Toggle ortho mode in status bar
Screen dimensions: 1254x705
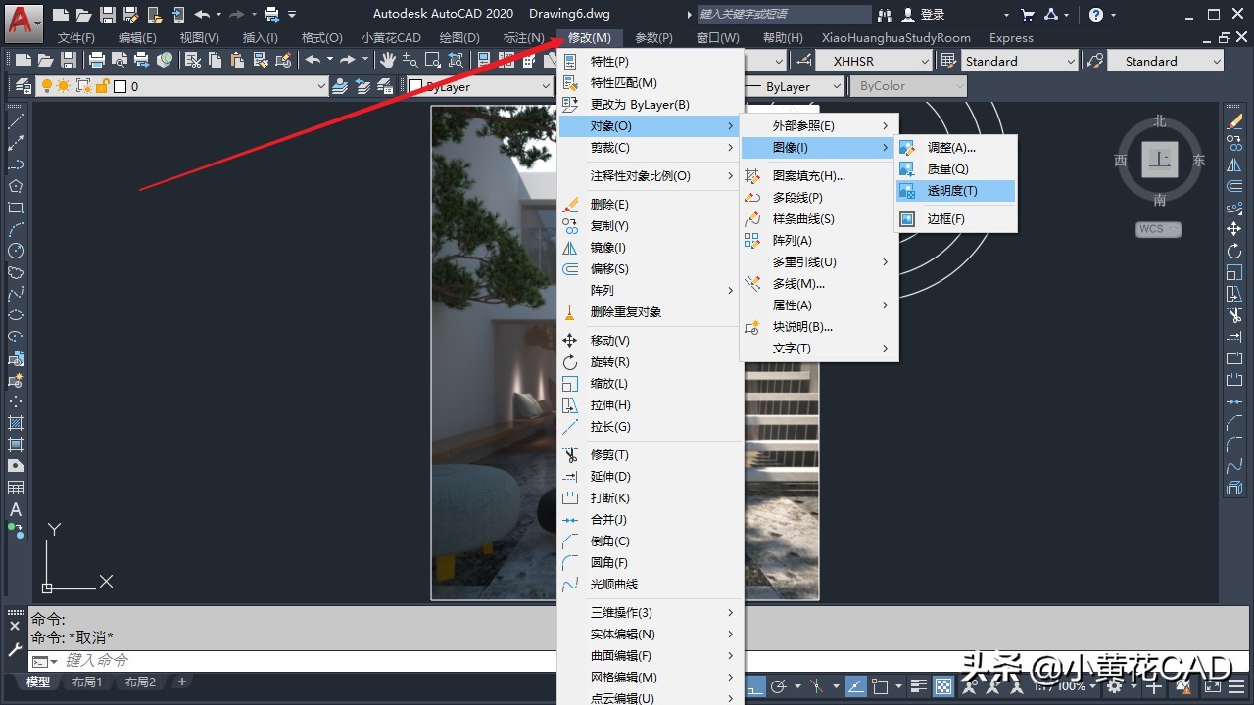(x=754, y=686)
